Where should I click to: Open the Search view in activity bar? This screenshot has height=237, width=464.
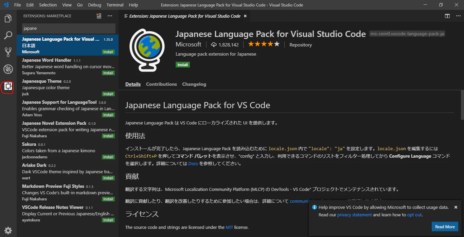point(8,35)
